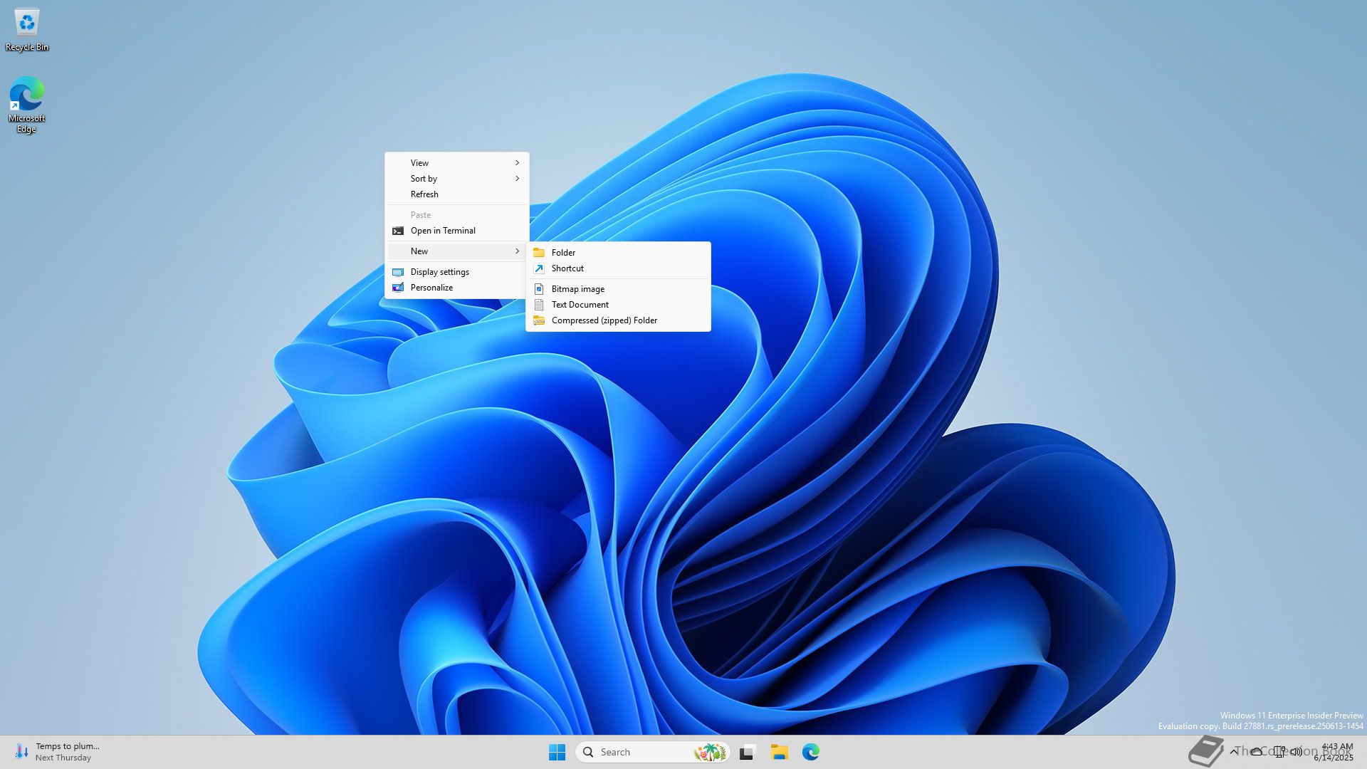Viewport: 1367px width, 769px height.
Task: Click Personalize in the context menu
Action: click(x=431, y=288)
